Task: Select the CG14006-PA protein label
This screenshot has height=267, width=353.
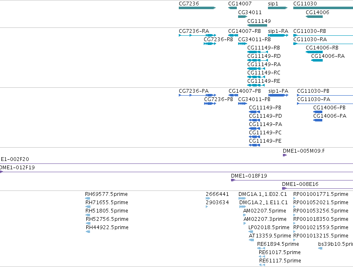Action: point(330,116)
